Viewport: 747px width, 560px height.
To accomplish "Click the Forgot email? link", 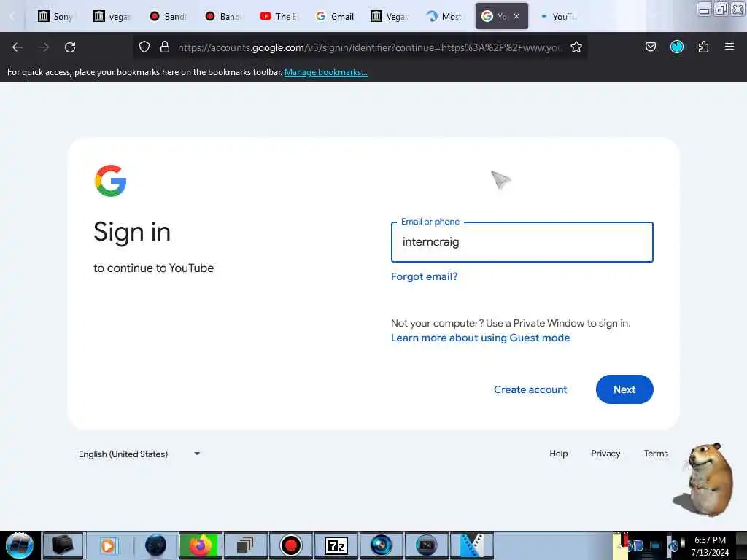I will tap(424, 276).
